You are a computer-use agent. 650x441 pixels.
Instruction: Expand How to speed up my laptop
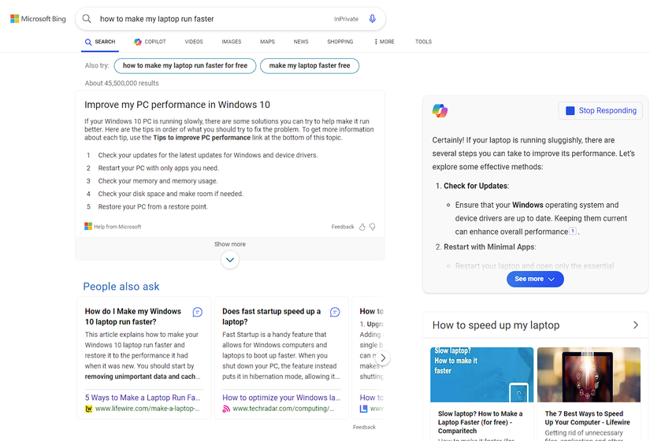point(636,325)
